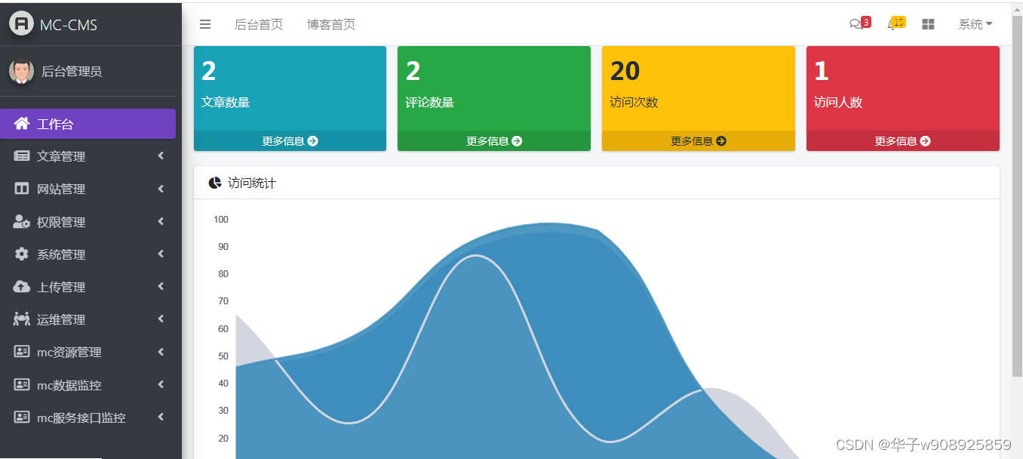Click the arrow icon on 评论数量 card footer
Viewport: 1023px width, 459px height.
tap(517, 141)
